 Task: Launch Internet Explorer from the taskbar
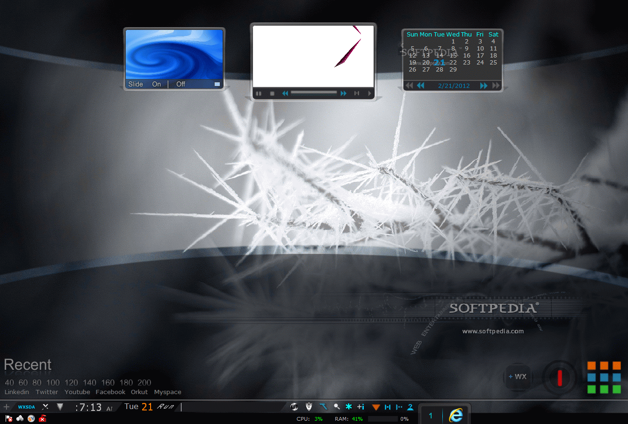(x=456, y=415)
